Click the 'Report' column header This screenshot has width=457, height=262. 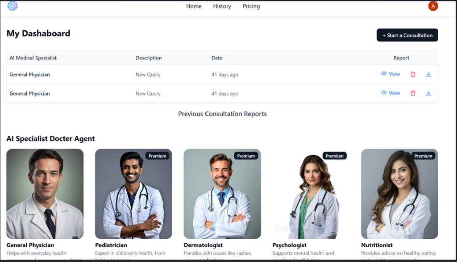(x=401, y=58)
